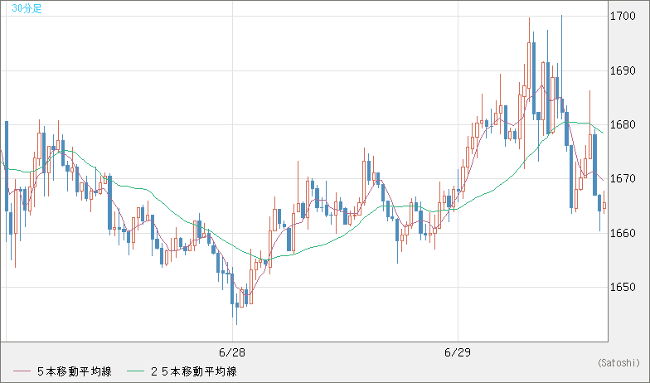Click the pink 5-period average legend line
This screenshot has height=383, width=650.
tap(22, 371)
